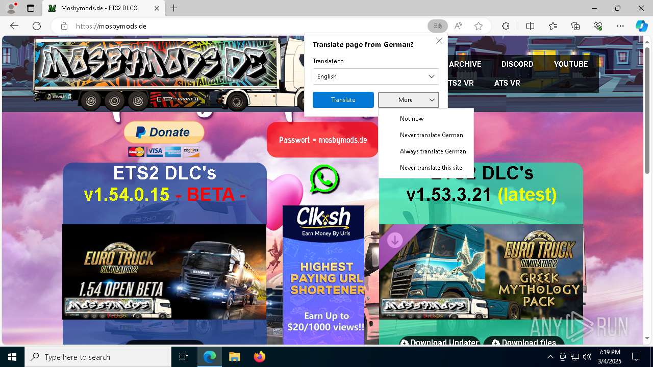Click the Clk.sh URL shortener ad

click(323, 275)
